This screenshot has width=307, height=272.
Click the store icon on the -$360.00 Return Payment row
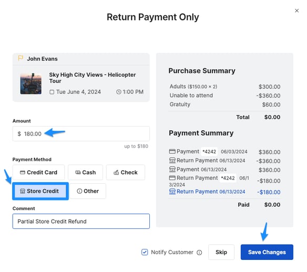click(172, 160)
